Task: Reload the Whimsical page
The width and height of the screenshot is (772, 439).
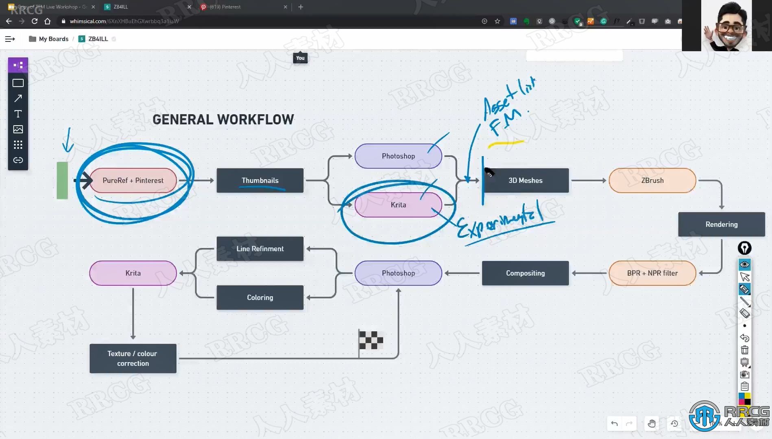Action: point(35,21)
